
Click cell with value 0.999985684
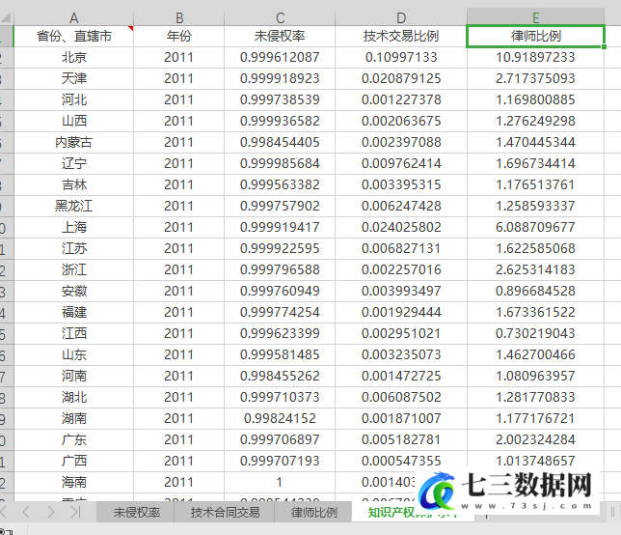280,163
